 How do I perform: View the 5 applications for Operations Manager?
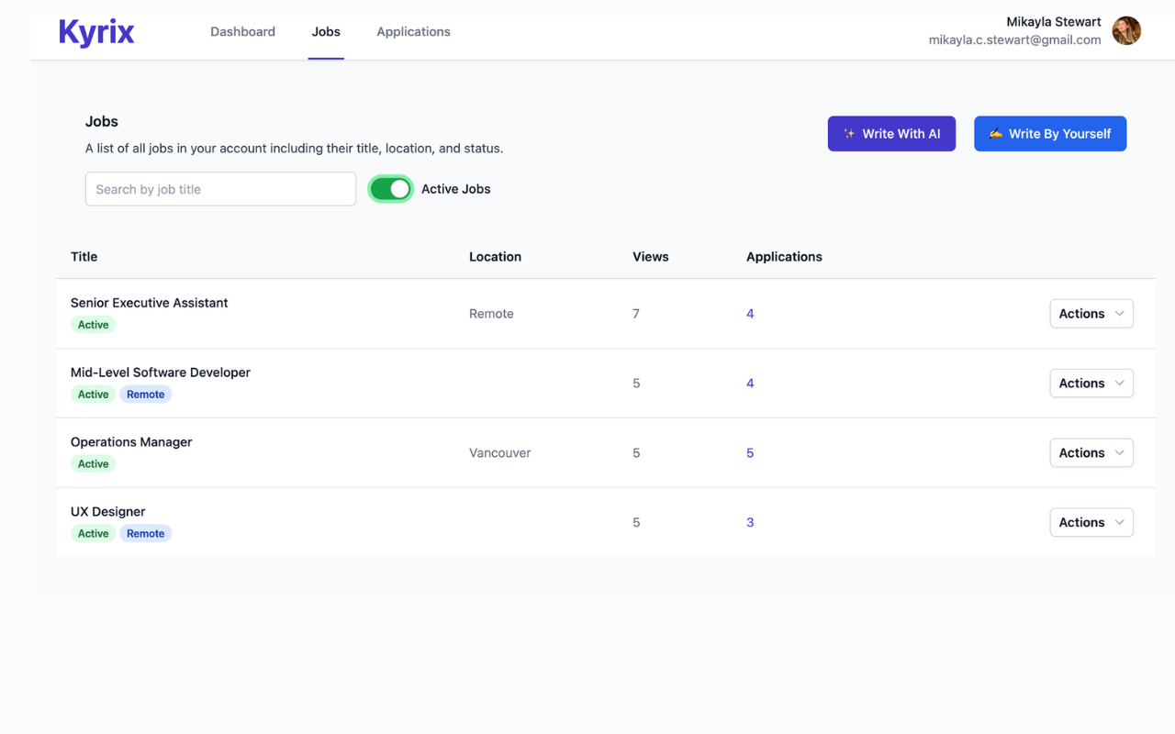750,452
